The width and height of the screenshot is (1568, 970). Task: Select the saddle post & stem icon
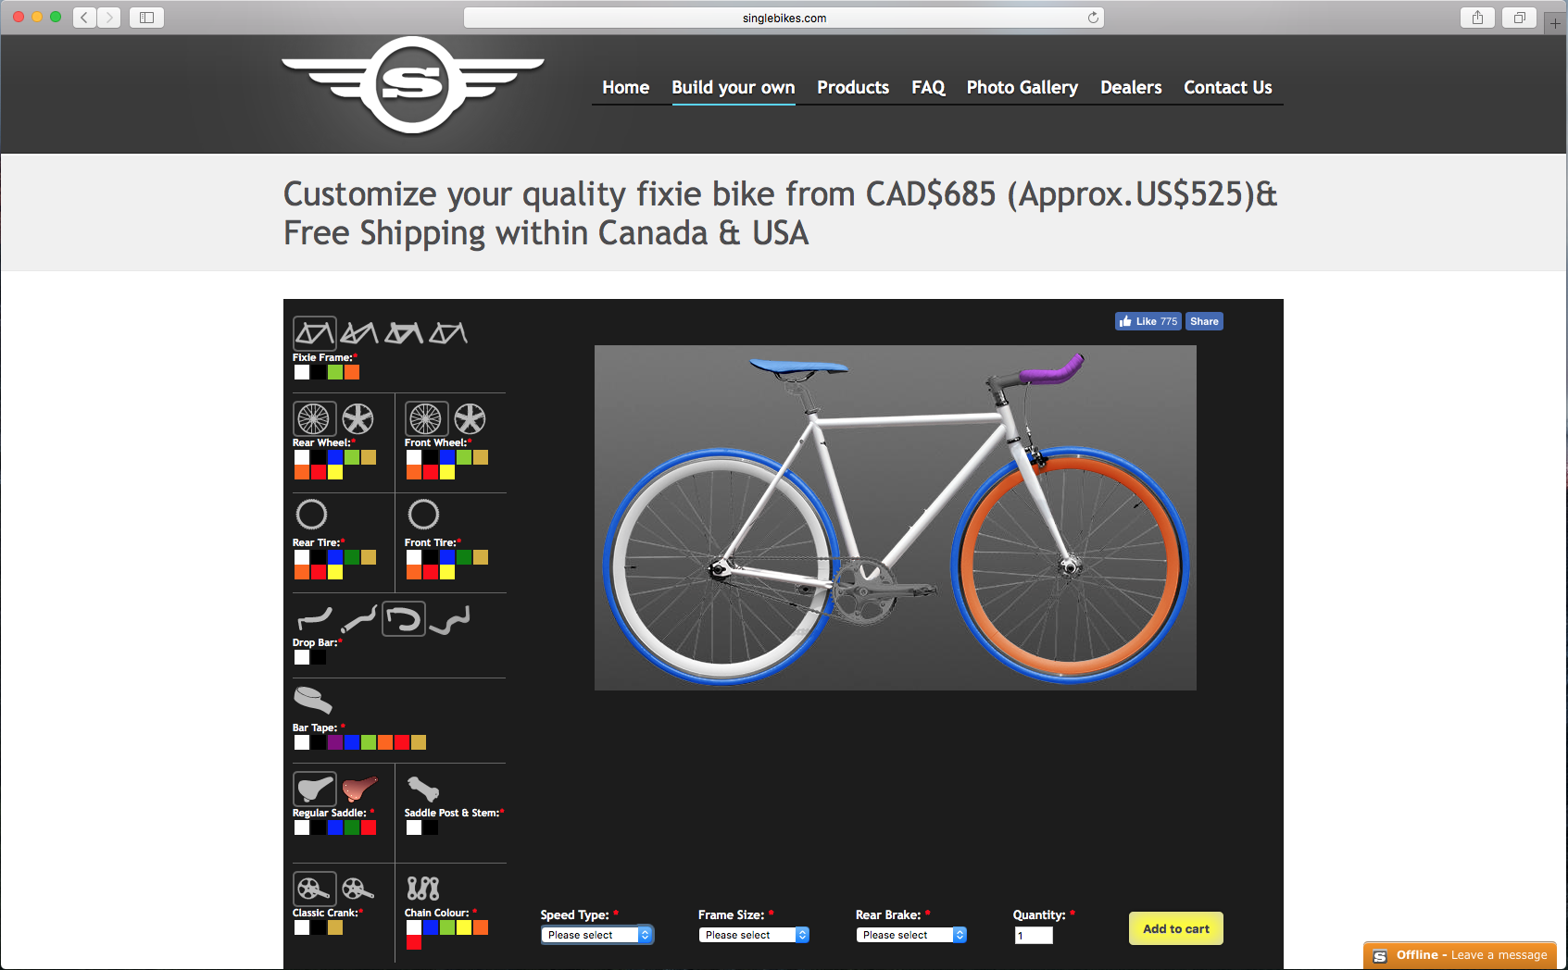[x=423, y=789]
